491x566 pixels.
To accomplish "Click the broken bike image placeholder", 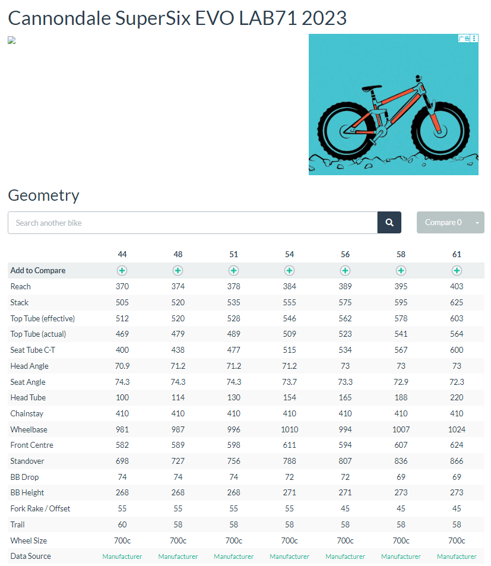I will [x=11, y=40].
